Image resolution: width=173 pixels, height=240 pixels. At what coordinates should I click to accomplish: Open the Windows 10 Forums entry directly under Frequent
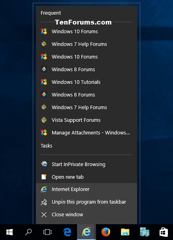(86, 32)
